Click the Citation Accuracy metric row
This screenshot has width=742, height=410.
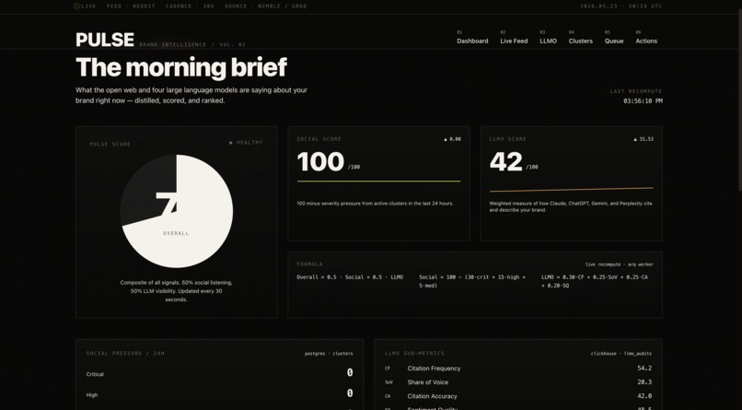coord(518,396)
